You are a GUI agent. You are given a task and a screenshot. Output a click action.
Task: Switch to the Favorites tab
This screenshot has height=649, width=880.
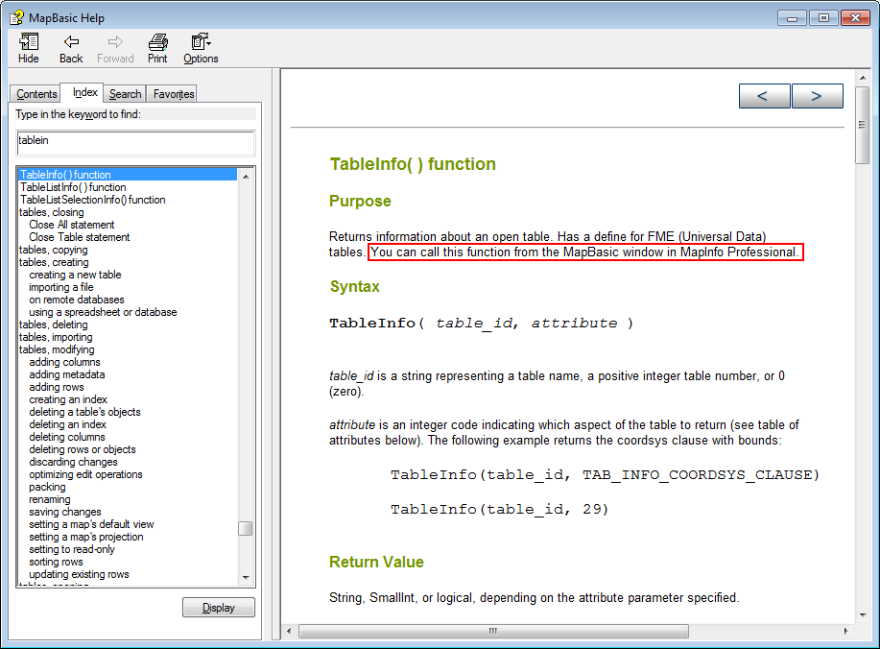tap(172, 93)
